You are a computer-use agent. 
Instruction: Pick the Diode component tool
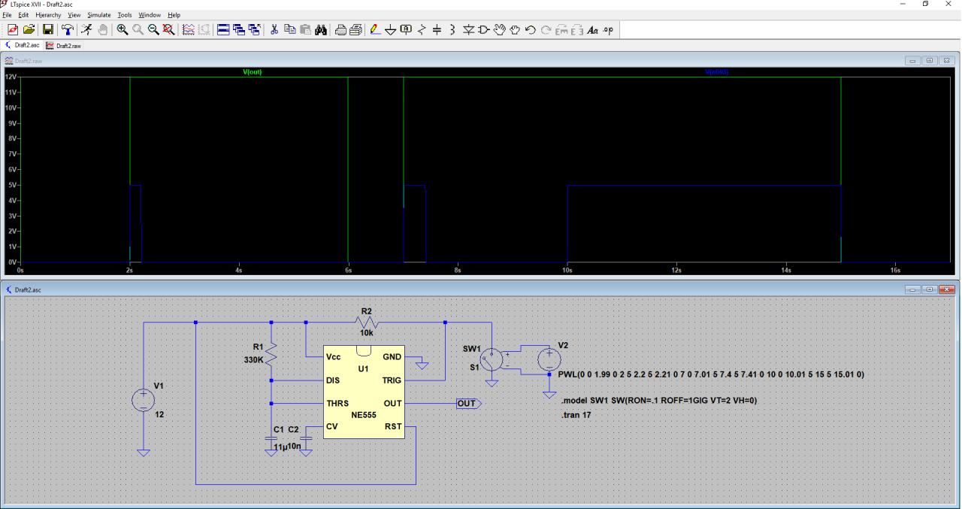coord(467,30)
